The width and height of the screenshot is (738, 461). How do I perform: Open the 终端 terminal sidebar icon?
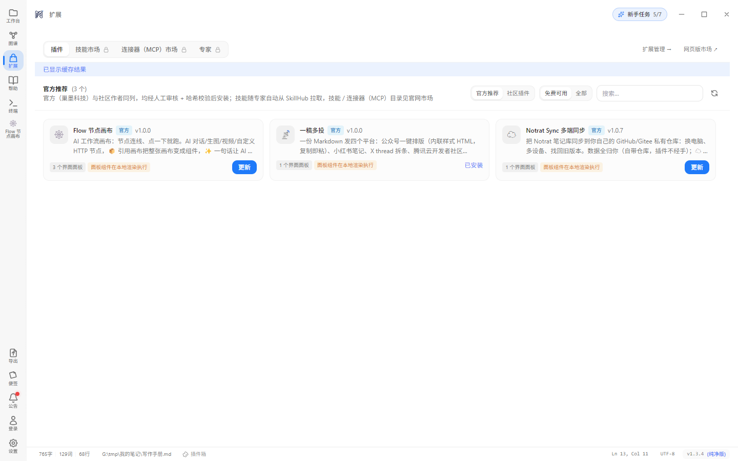(x=13, y=106)
